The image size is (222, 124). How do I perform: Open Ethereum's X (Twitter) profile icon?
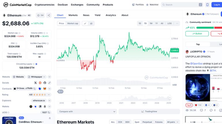coord(35,83)
